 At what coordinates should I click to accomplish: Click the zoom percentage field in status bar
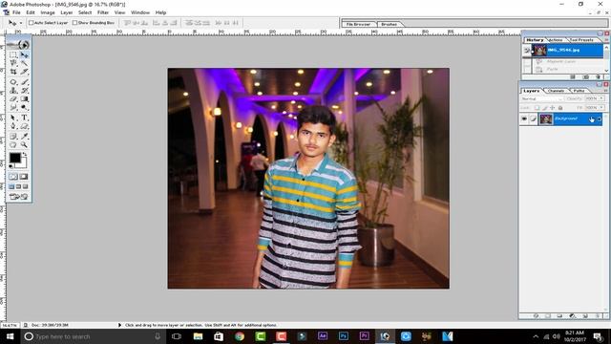pos(10,325)
